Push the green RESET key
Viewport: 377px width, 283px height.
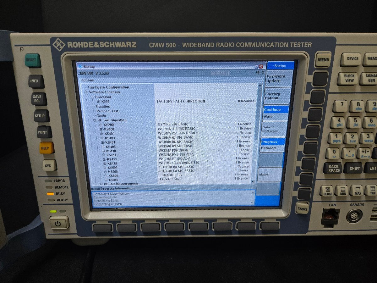pos(33,60)
